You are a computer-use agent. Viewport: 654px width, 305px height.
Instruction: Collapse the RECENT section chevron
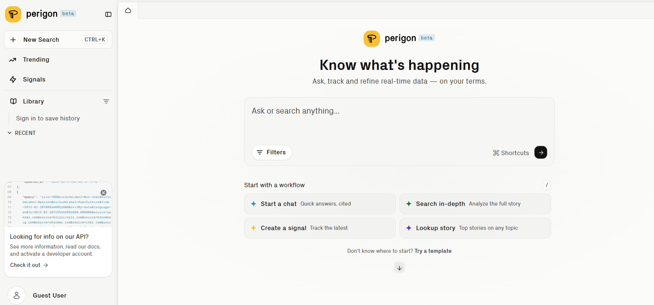(x=9, y=133)
